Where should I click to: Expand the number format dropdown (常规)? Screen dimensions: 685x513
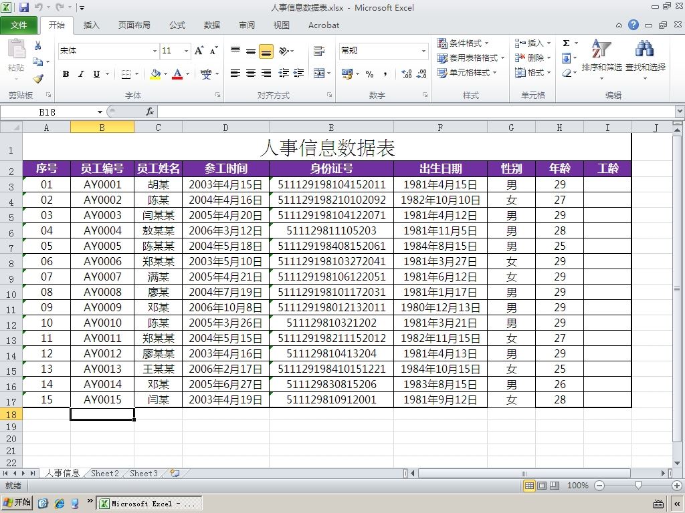(423, 51)
